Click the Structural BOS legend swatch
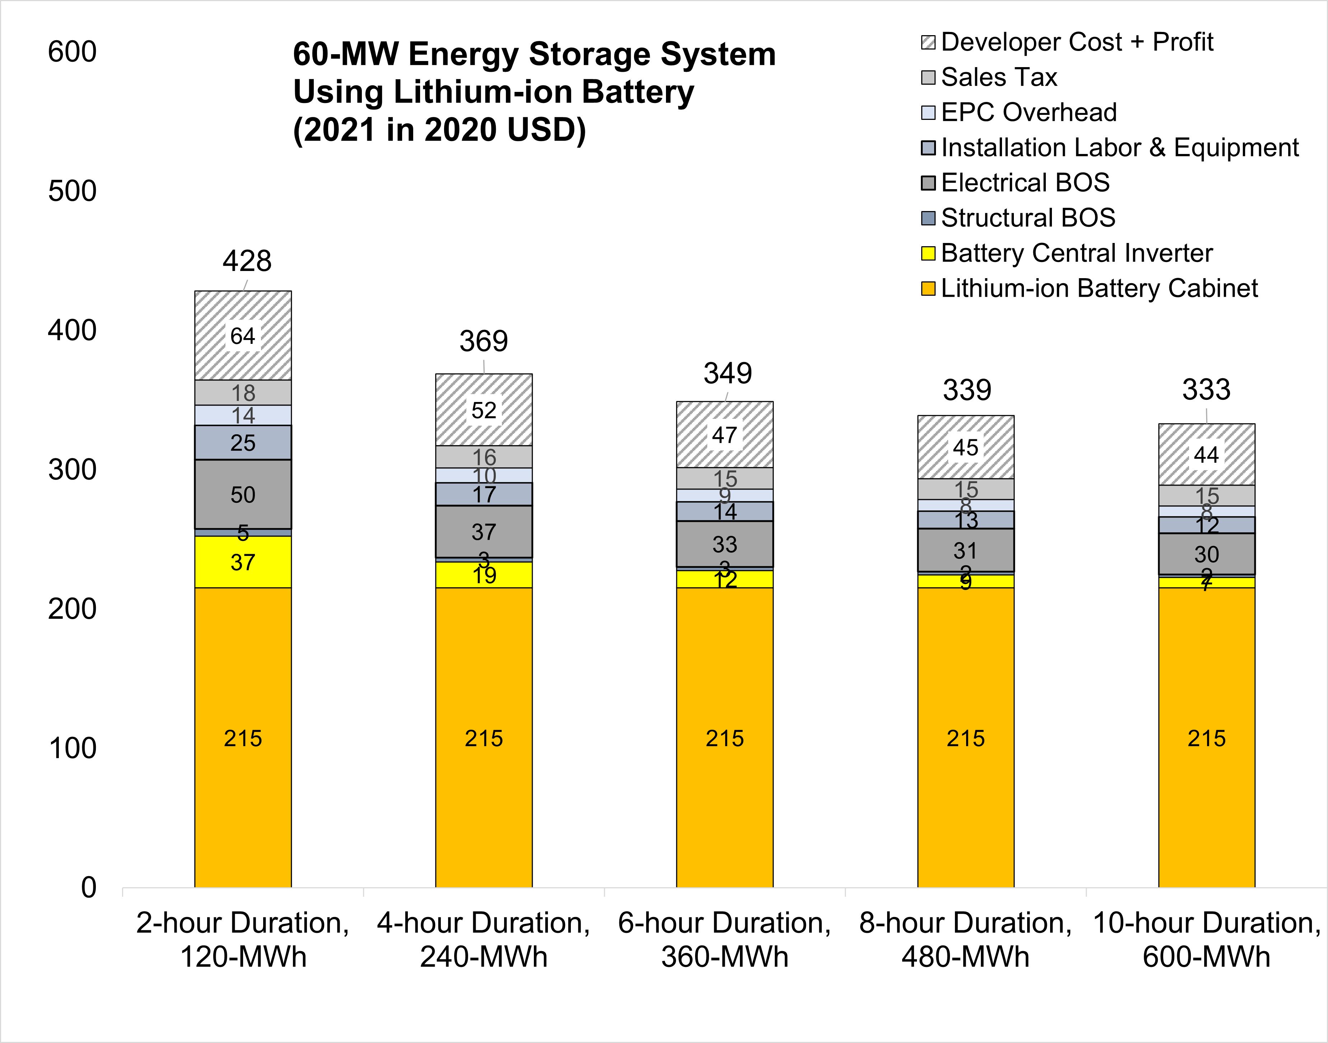The width and height of the screenshot is (1328, 1043). coord(928,218)
